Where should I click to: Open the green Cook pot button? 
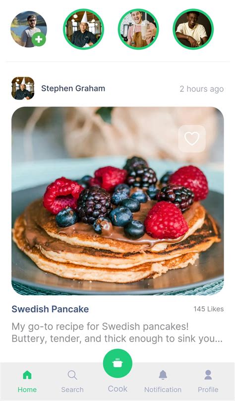[x=117, y=363]
